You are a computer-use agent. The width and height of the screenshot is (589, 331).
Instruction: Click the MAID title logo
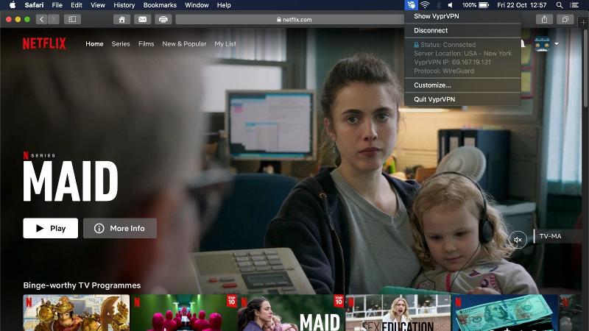[x=70, y=182]
